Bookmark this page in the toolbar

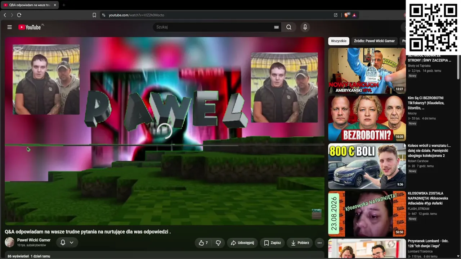94,15
